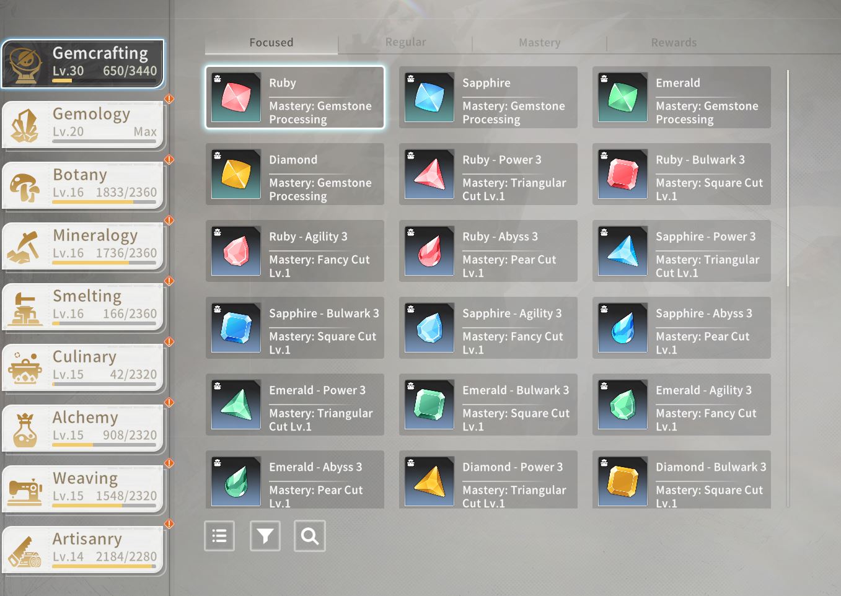The height and width of the screenshot is (596, 841).
Task: Select the Ruby - Bulwark 3 square gem icon
Action: [622, 174]
